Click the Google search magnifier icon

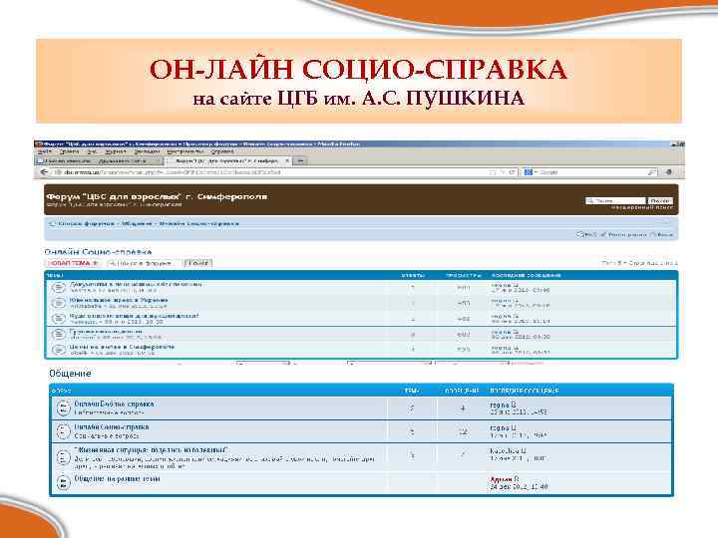click(651, 172)
